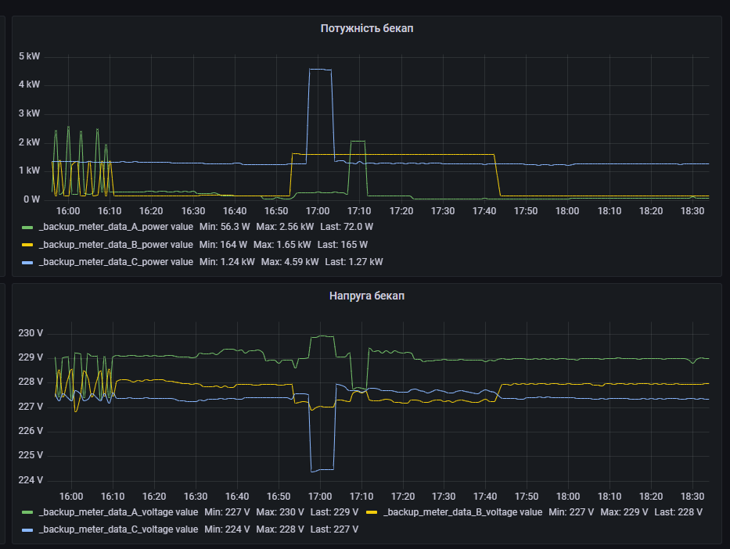Click blue color swatch of C_voltage legend
730x549 pixels.
click(x=27, y=530)
